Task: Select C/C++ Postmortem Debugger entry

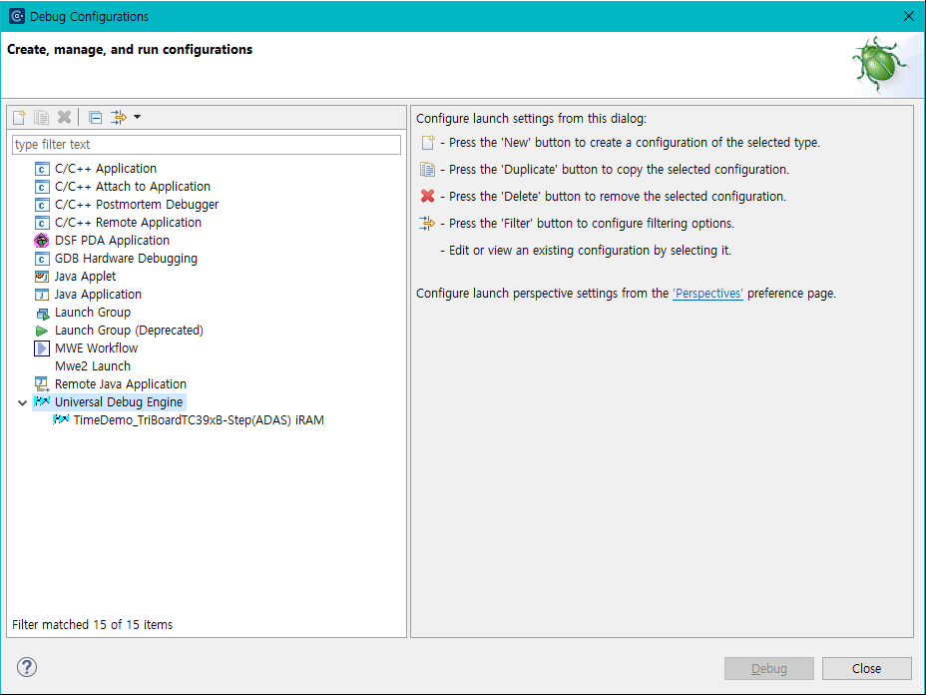Action: point(137,205)
